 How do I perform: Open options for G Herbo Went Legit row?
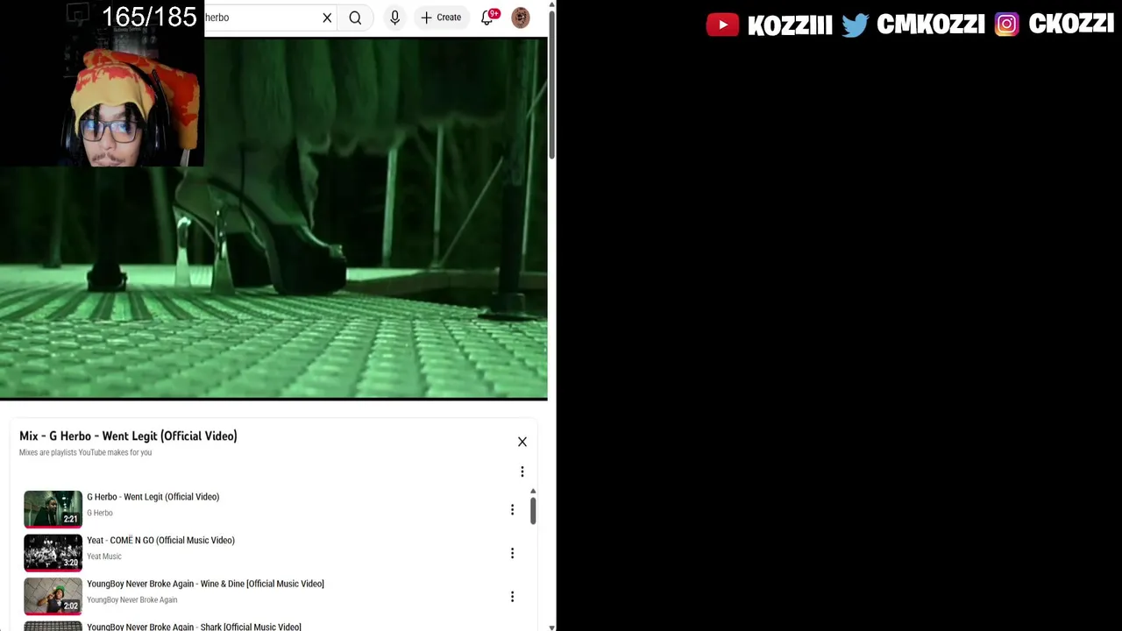[513, 509]
